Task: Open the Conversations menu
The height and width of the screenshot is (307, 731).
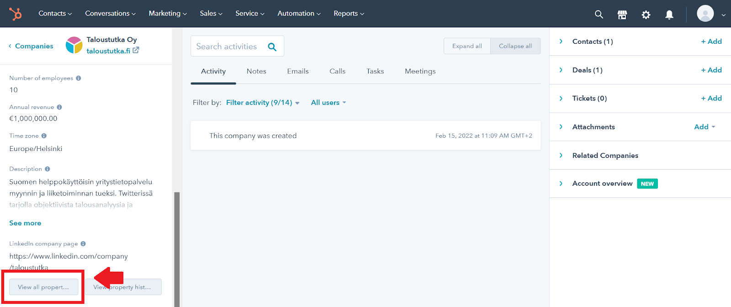Action: click(111, 14)
